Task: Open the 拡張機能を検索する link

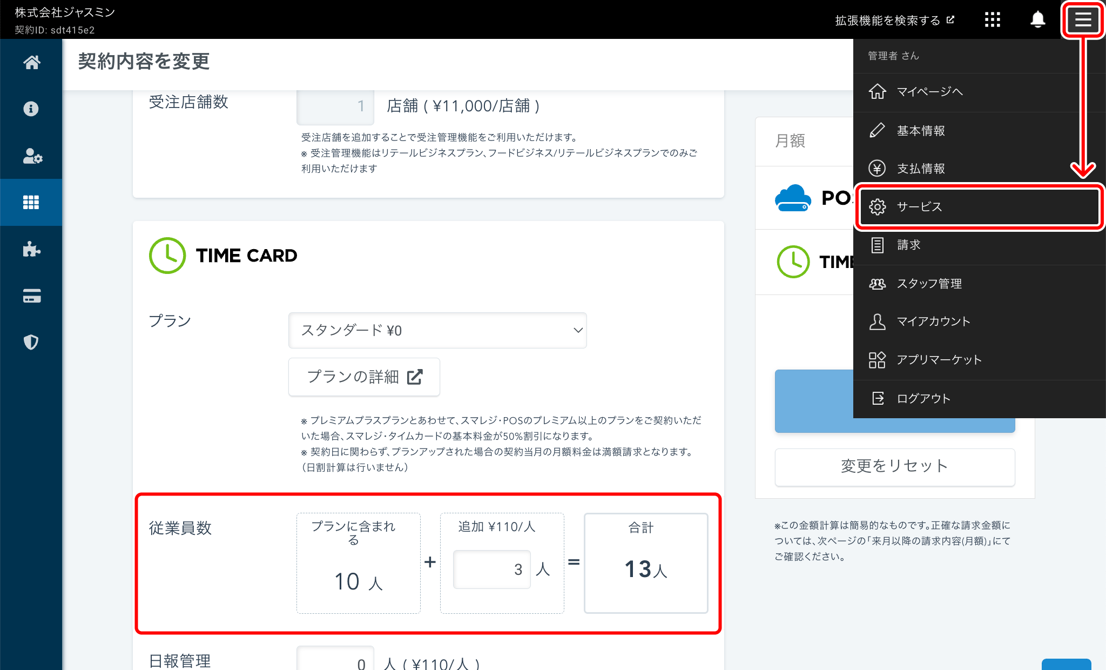Action: [x=894, y=19]
